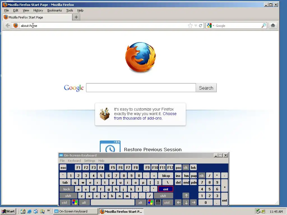
Task: Open a new tab with plus button
Action: [x=76, y=17]
